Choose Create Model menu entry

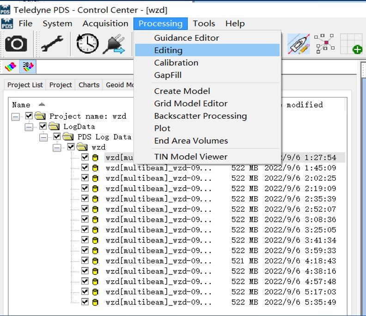click(207, 91)
